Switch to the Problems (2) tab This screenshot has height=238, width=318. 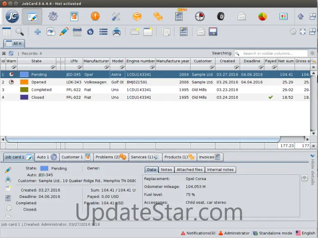click(x=111, y=157)
